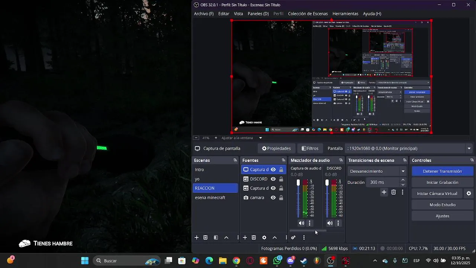Open options menu for DISCORD audio channel

(338, 223)
